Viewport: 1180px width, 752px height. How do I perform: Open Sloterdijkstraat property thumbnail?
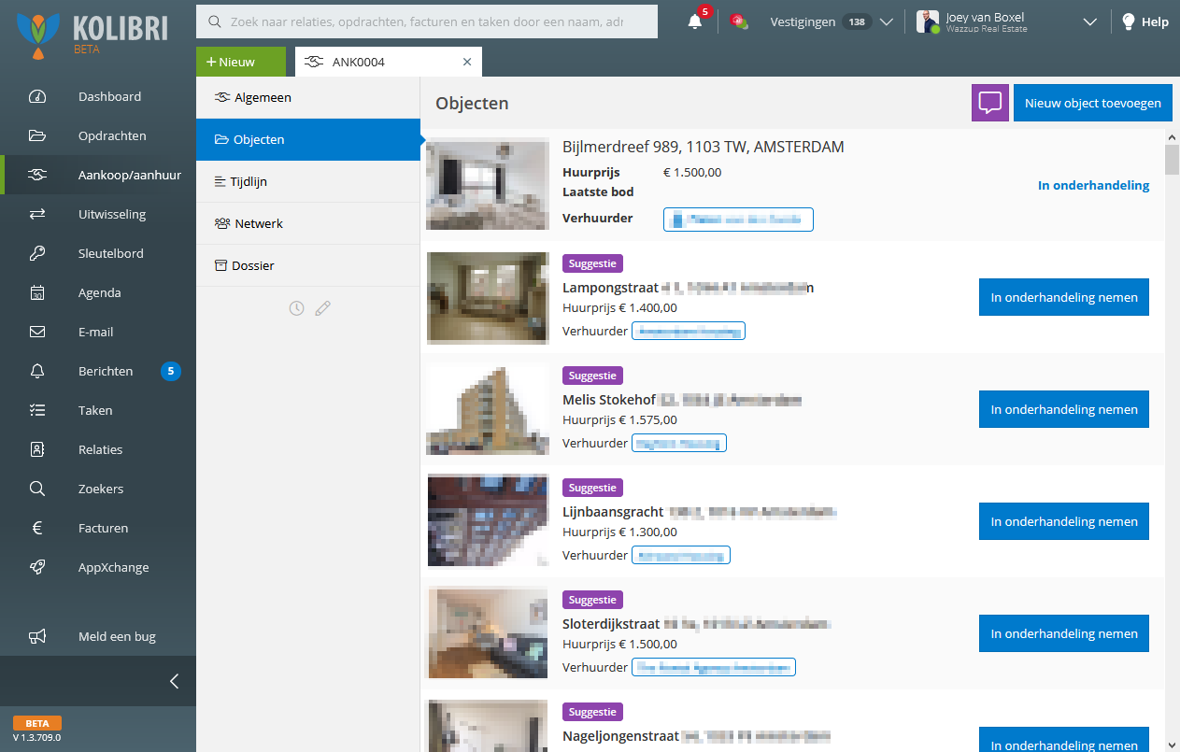point(488,633)
